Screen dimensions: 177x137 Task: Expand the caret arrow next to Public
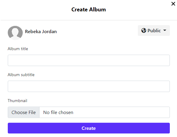[165, 30]
